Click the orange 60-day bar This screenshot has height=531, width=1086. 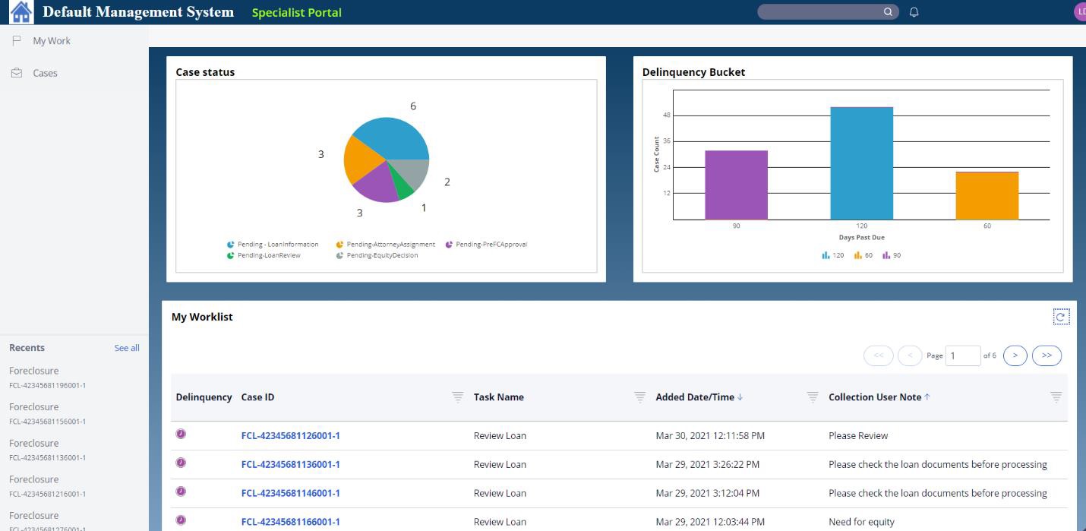point(987,196)
